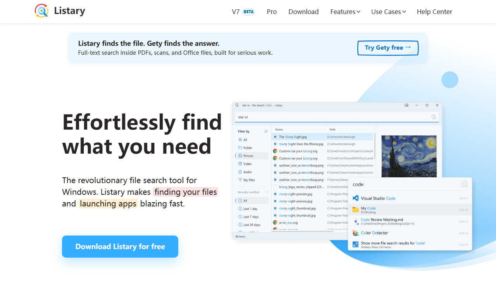The height and width of the screenshot is (298, 496).
Task: Open the Color Detector result
Action: tap(410, 233)
